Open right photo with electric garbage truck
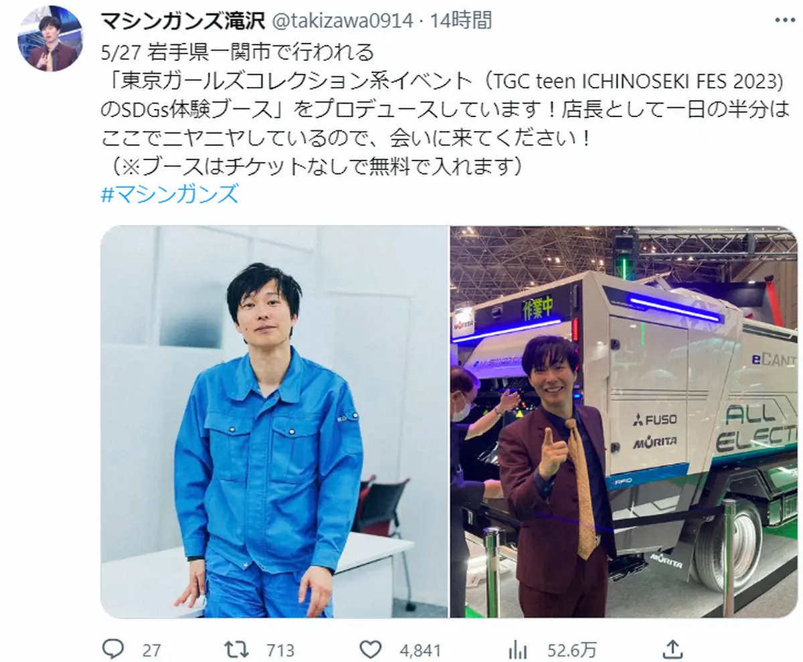The height and width of the screenshot is (662, 803). (x=624, y=422)
